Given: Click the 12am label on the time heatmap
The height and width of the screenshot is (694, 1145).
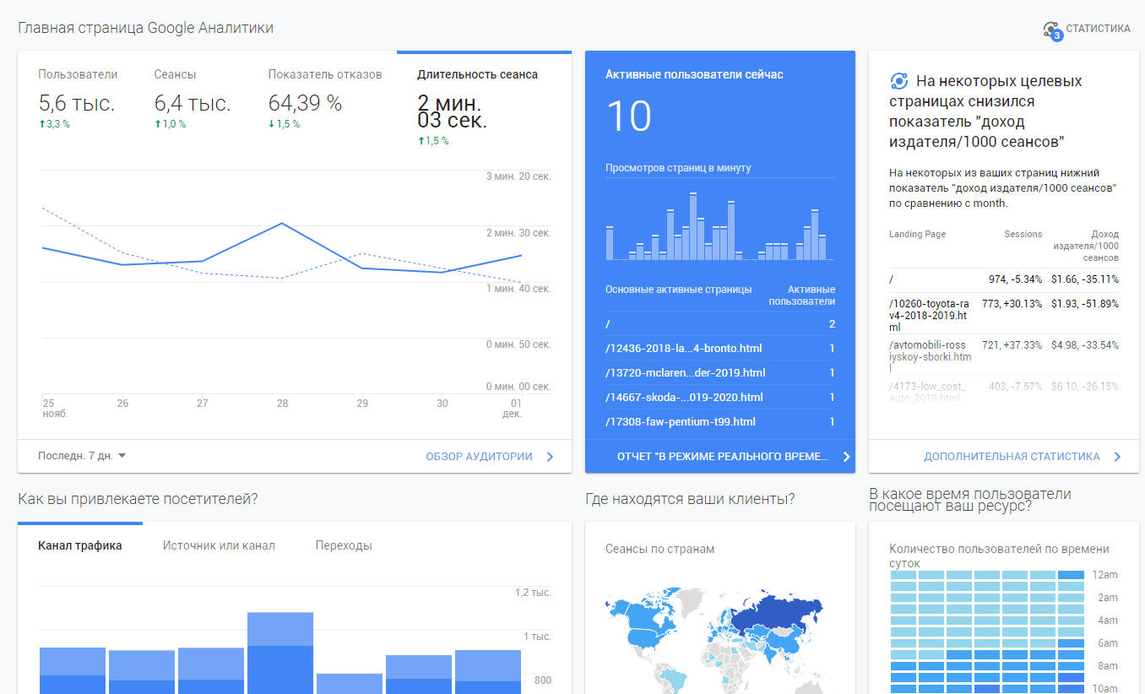Looking at the screenshot, I should tap(1105, 575).
